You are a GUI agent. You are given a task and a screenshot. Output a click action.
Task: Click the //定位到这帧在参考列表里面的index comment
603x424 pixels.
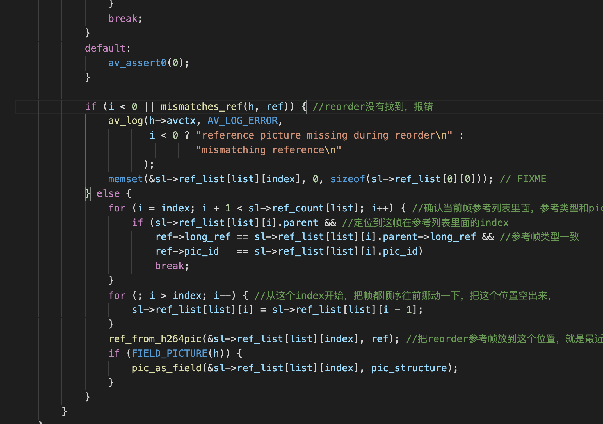(x=425, y=223)
